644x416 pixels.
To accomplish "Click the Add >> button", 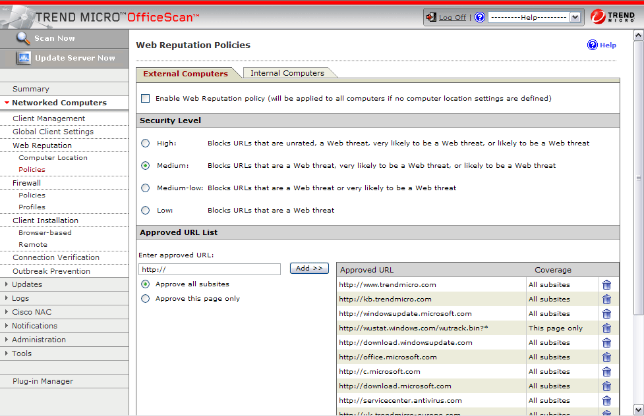I will point(309,269).
